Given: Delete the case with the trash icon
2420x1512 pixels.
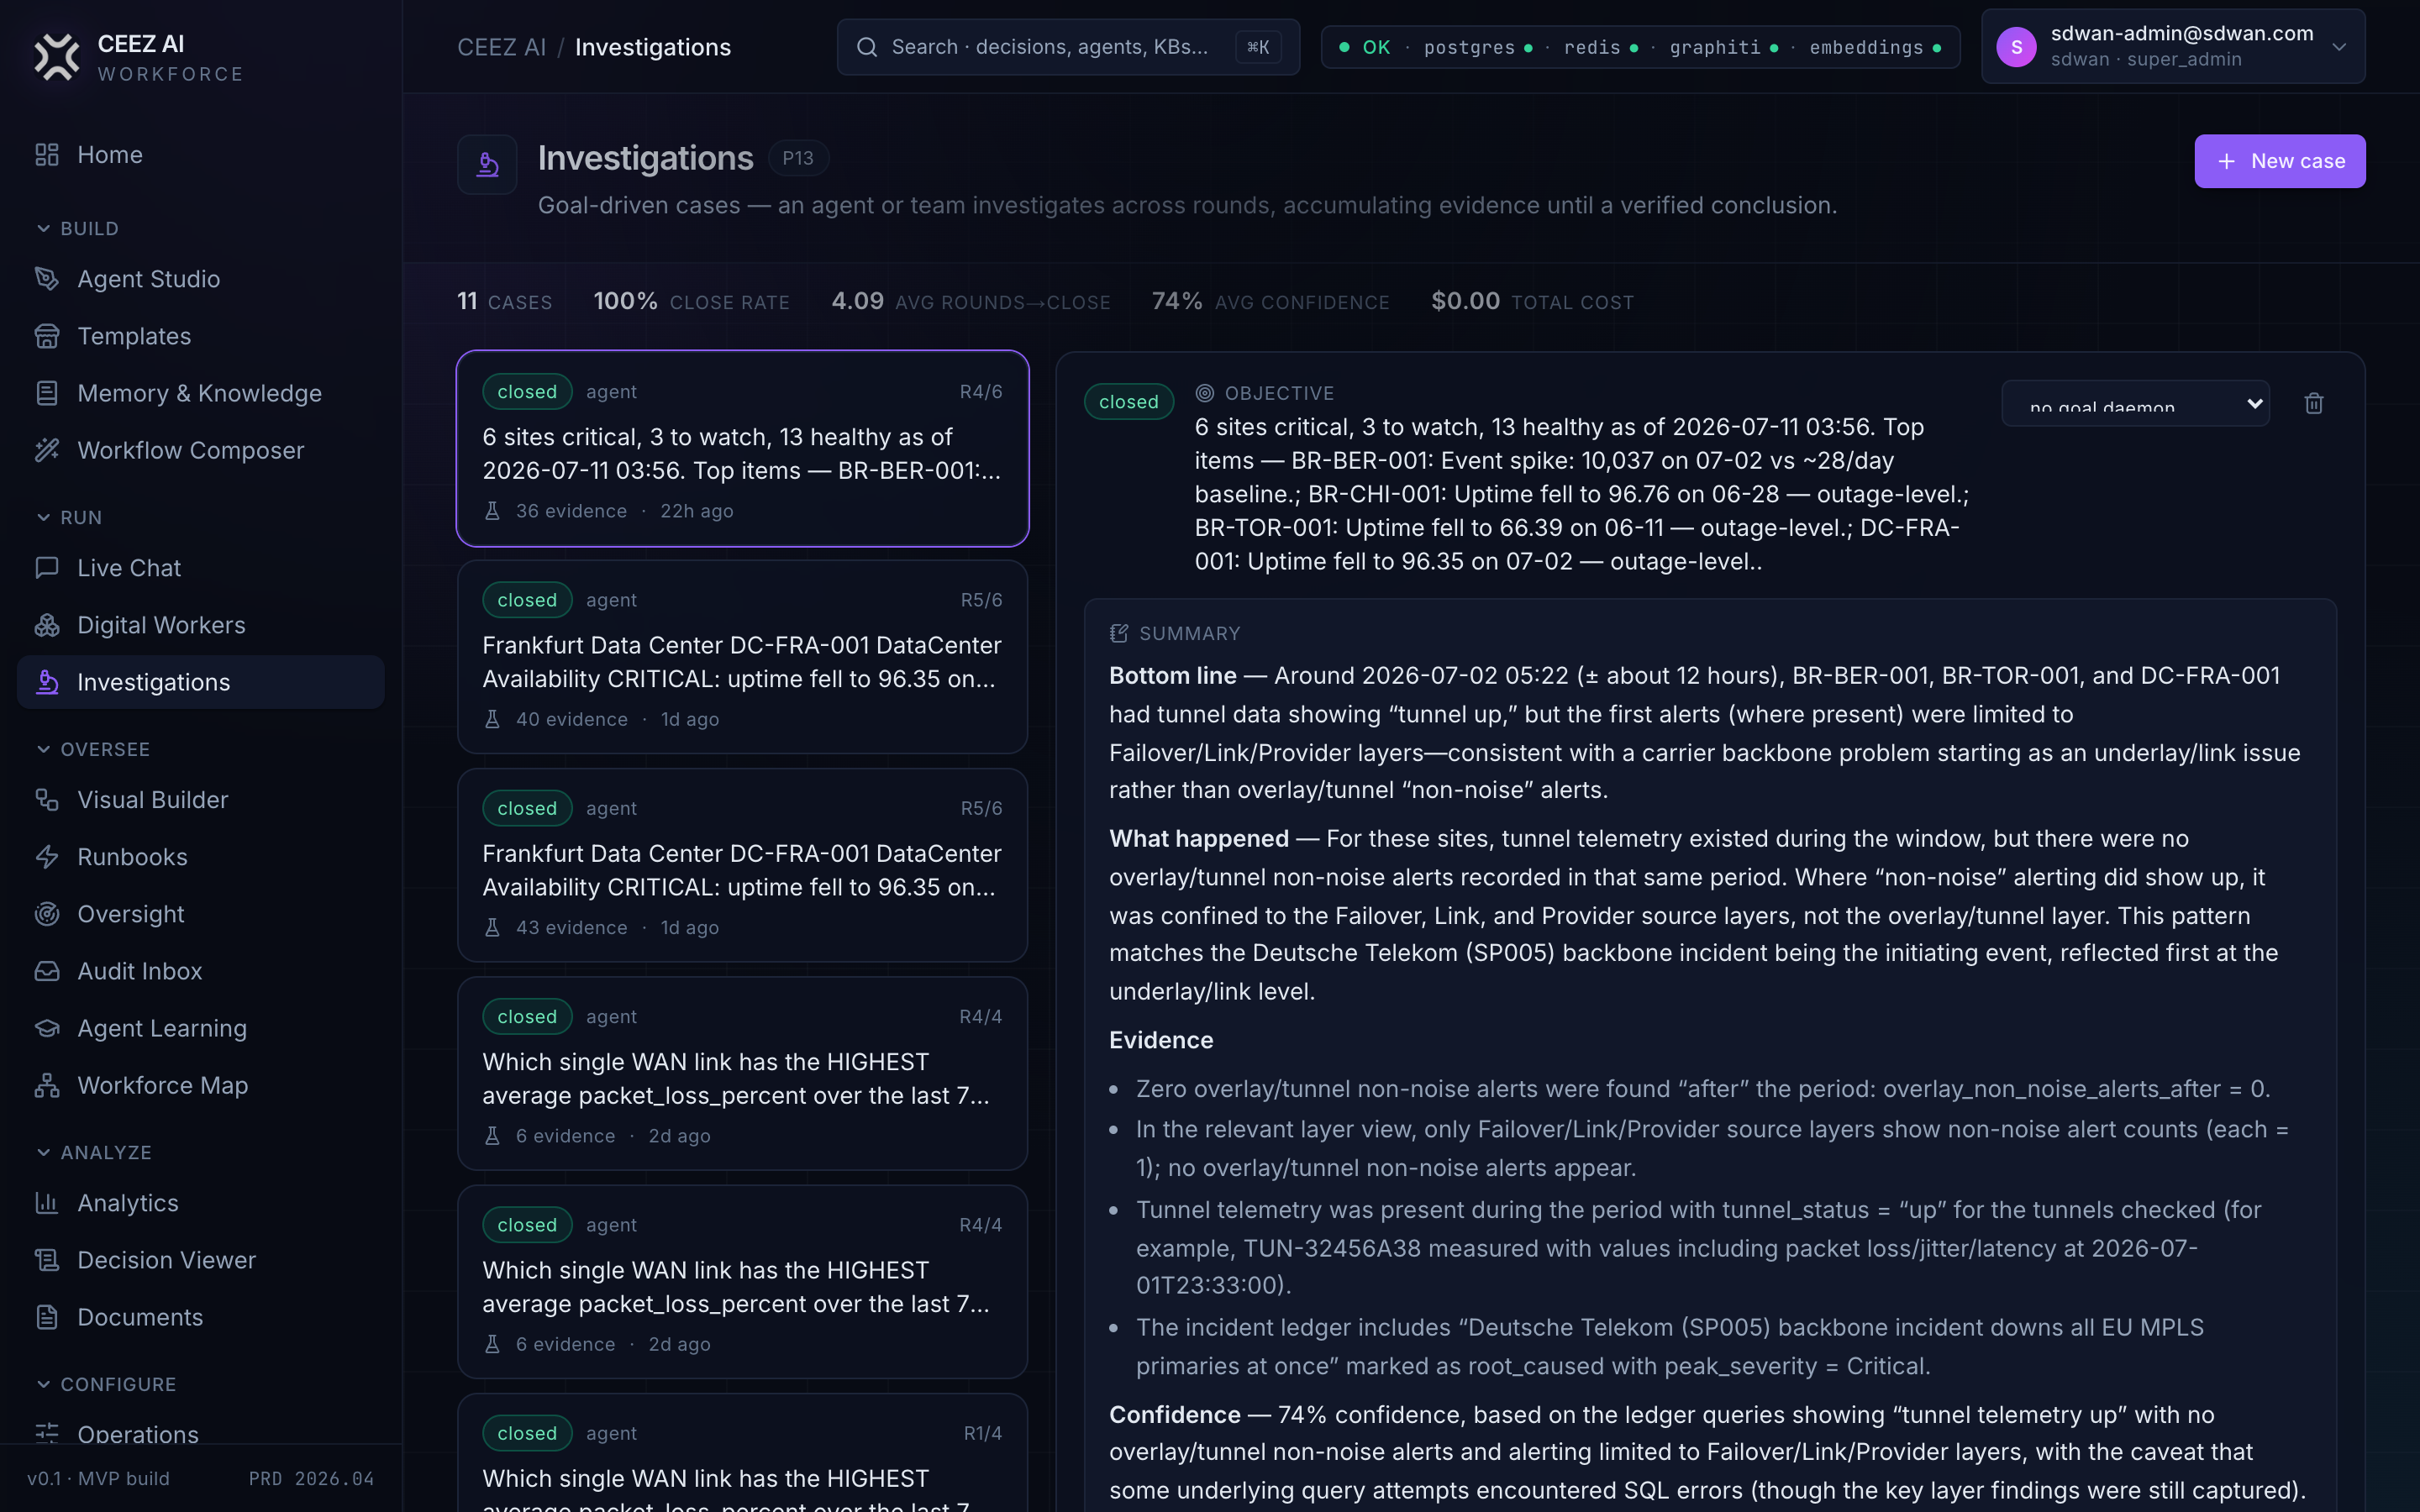Looking at the screenshot, I should (2314, 403).
